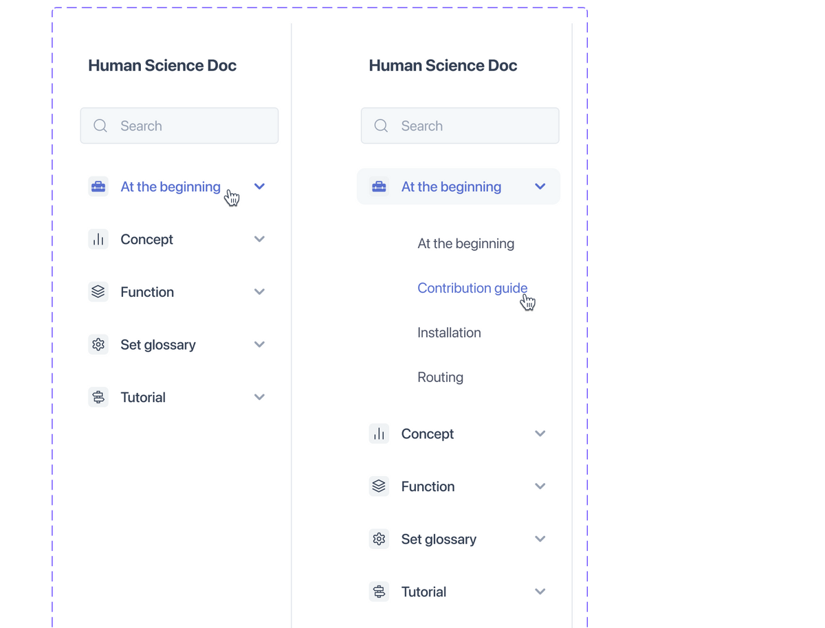Select the Routing sub-item
The width and height of the screenshot is (825, 628).
coord(440,377)
